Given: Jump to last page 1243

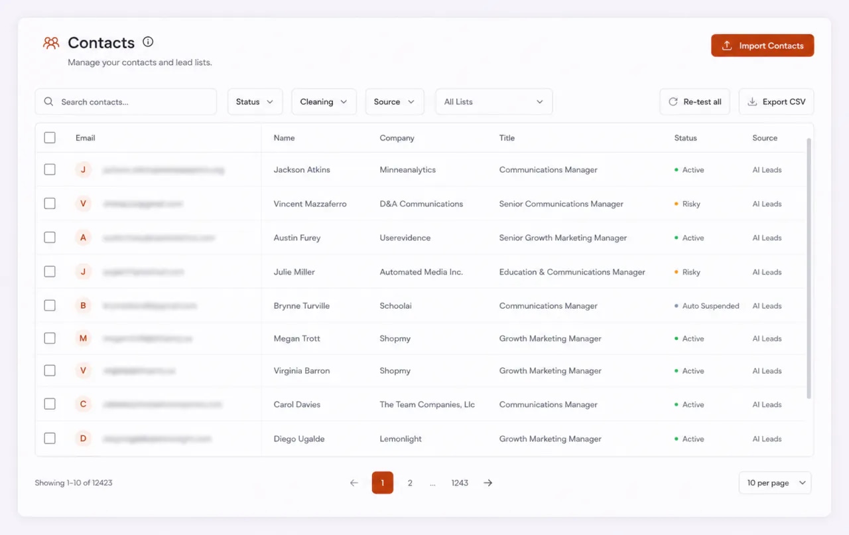Looking at the screenshot, I should [x=460, y=483].
